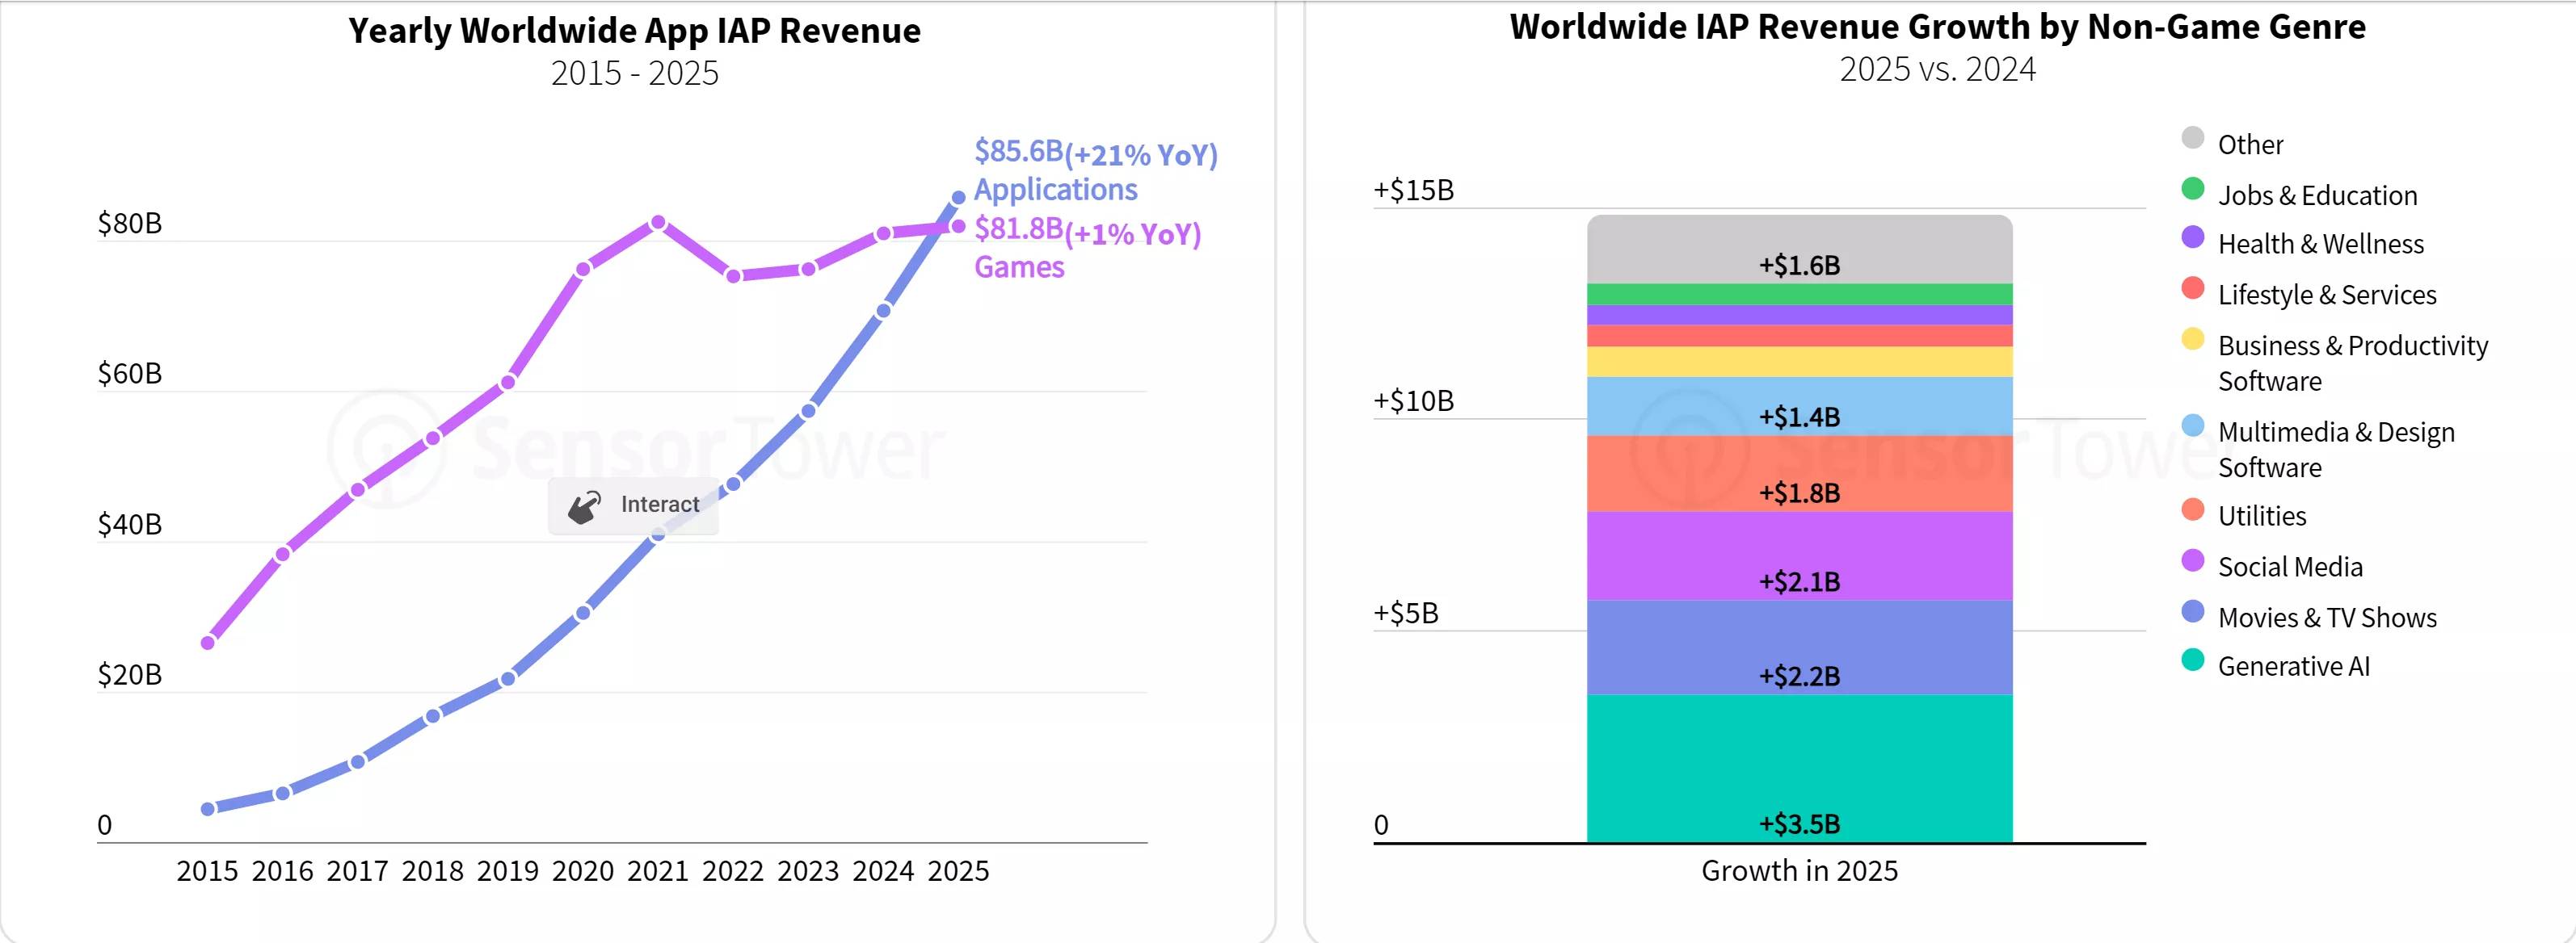Click Movies & TV Shows legend dot

[x=2192, y=611]
